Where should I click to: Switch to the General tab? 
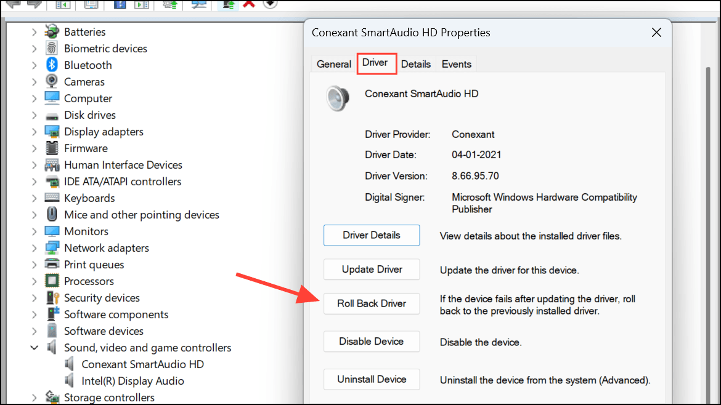click(x=334, y=64)
